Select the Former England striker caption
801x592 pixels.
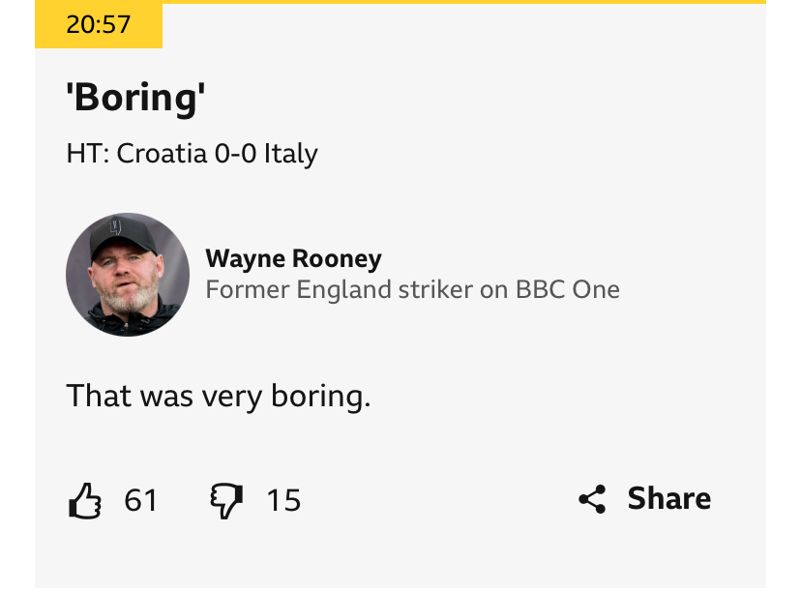tap(412, 289)
